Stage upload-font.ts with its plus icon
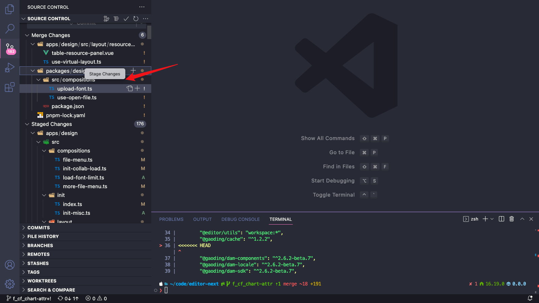This screenshot has height=303, width=539. click(137, 88)
